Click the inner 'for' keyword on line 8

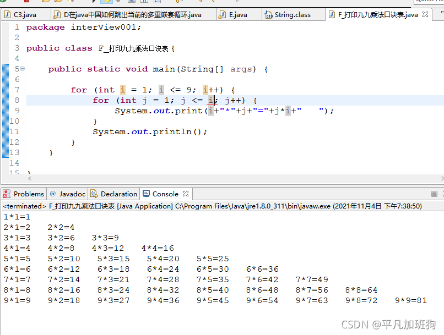[101, 100]
